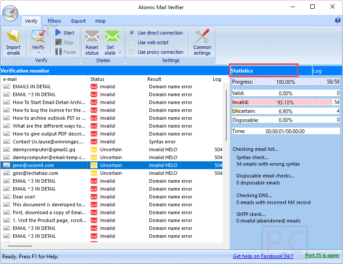Viewport: 343px width, 264px height.
Task: Click 54 emails with wrong syntax text
Action: (x=268, y=164)
